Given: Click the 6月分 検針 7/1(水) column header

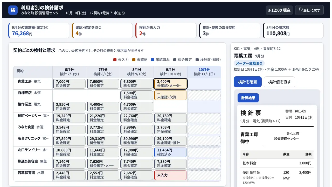Looking at the screenshot, I should point(69,72).
